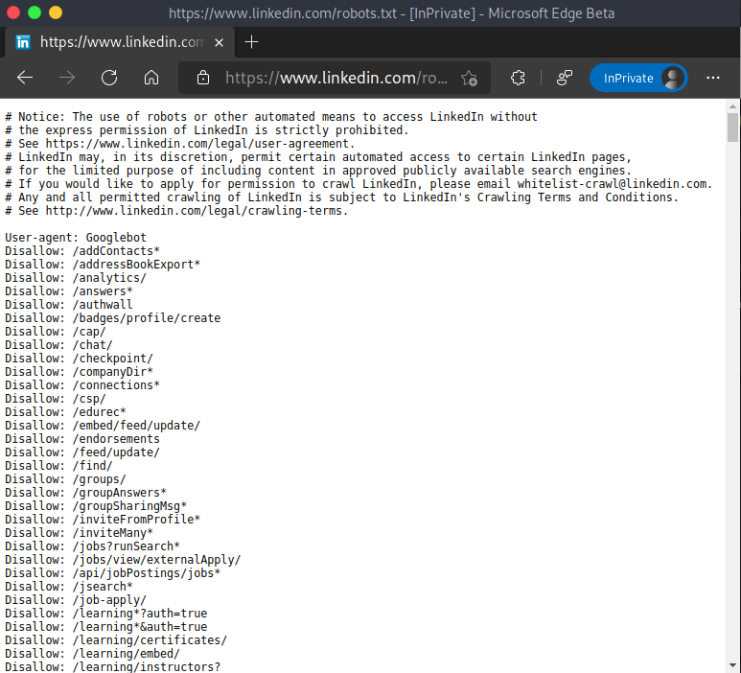Click the LinkedIn favicon on the tab
Viewport: 741px width, 673px height.
pos(23,42)
